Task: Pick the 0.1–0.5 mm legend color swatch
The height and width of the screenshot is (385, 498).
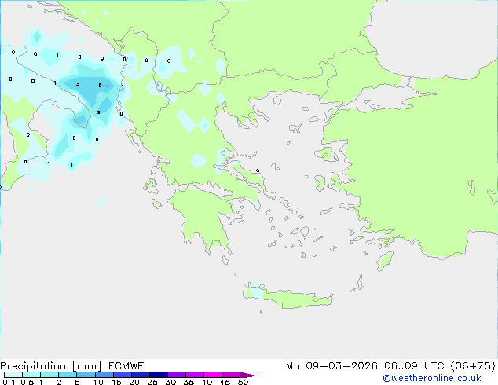Action: 13,375
